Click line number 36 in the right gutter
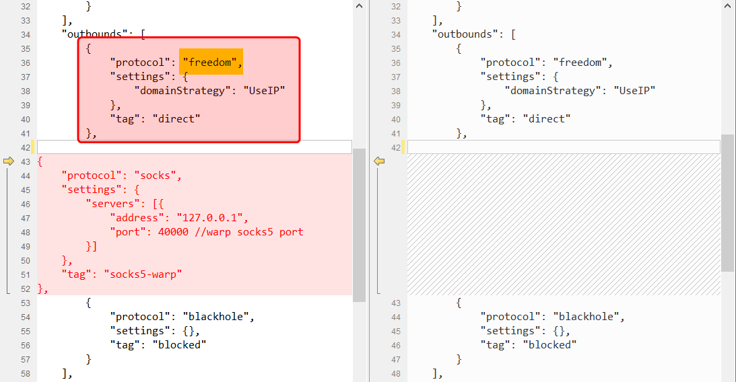The height and width of the screenshot is (382, 736). 395,63
